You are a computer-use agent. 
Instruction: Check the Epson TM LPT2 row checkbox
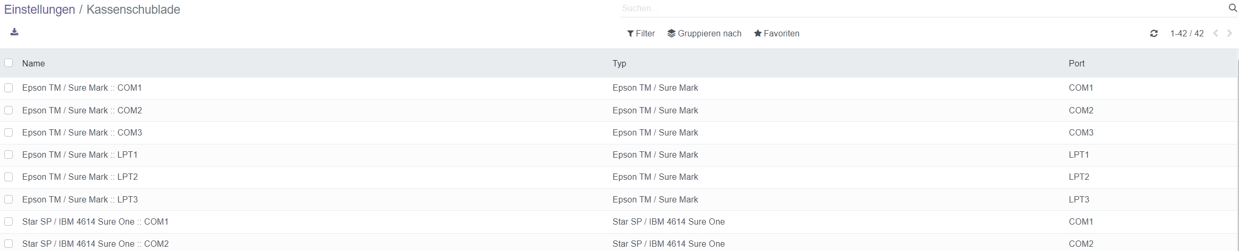[8, 177]
